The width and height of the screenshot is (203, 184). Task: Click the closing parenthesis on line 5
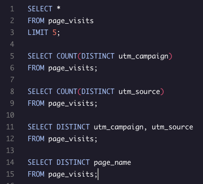click(x=170, y=56)
